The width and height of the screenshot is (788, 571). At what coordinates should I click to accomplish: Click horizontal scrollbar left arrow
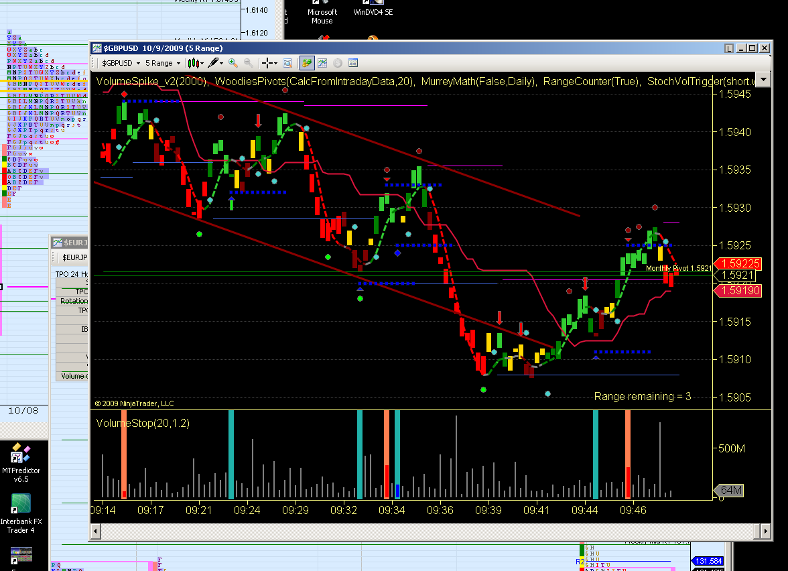[95, 531]
